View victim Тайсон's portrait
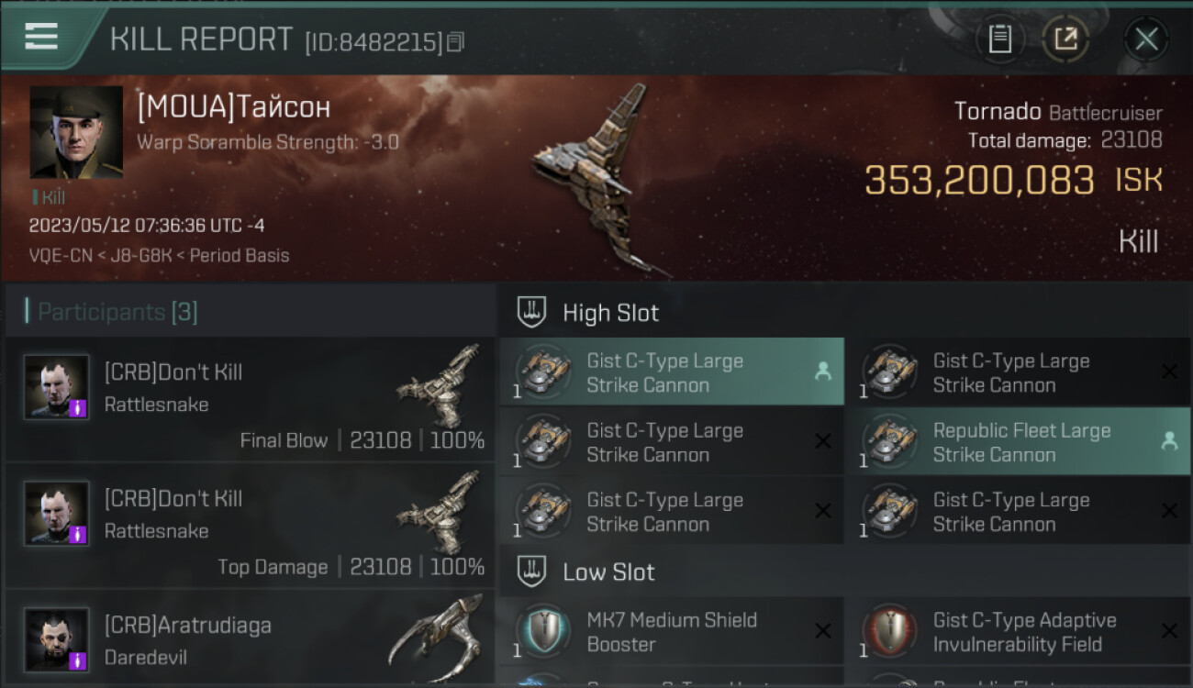The width and height of the screenshot is (1193, 688). click(76, 132)
